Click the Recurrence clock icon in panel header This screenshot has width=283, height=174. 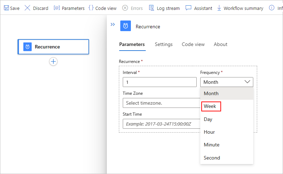(x=126, y=27)
